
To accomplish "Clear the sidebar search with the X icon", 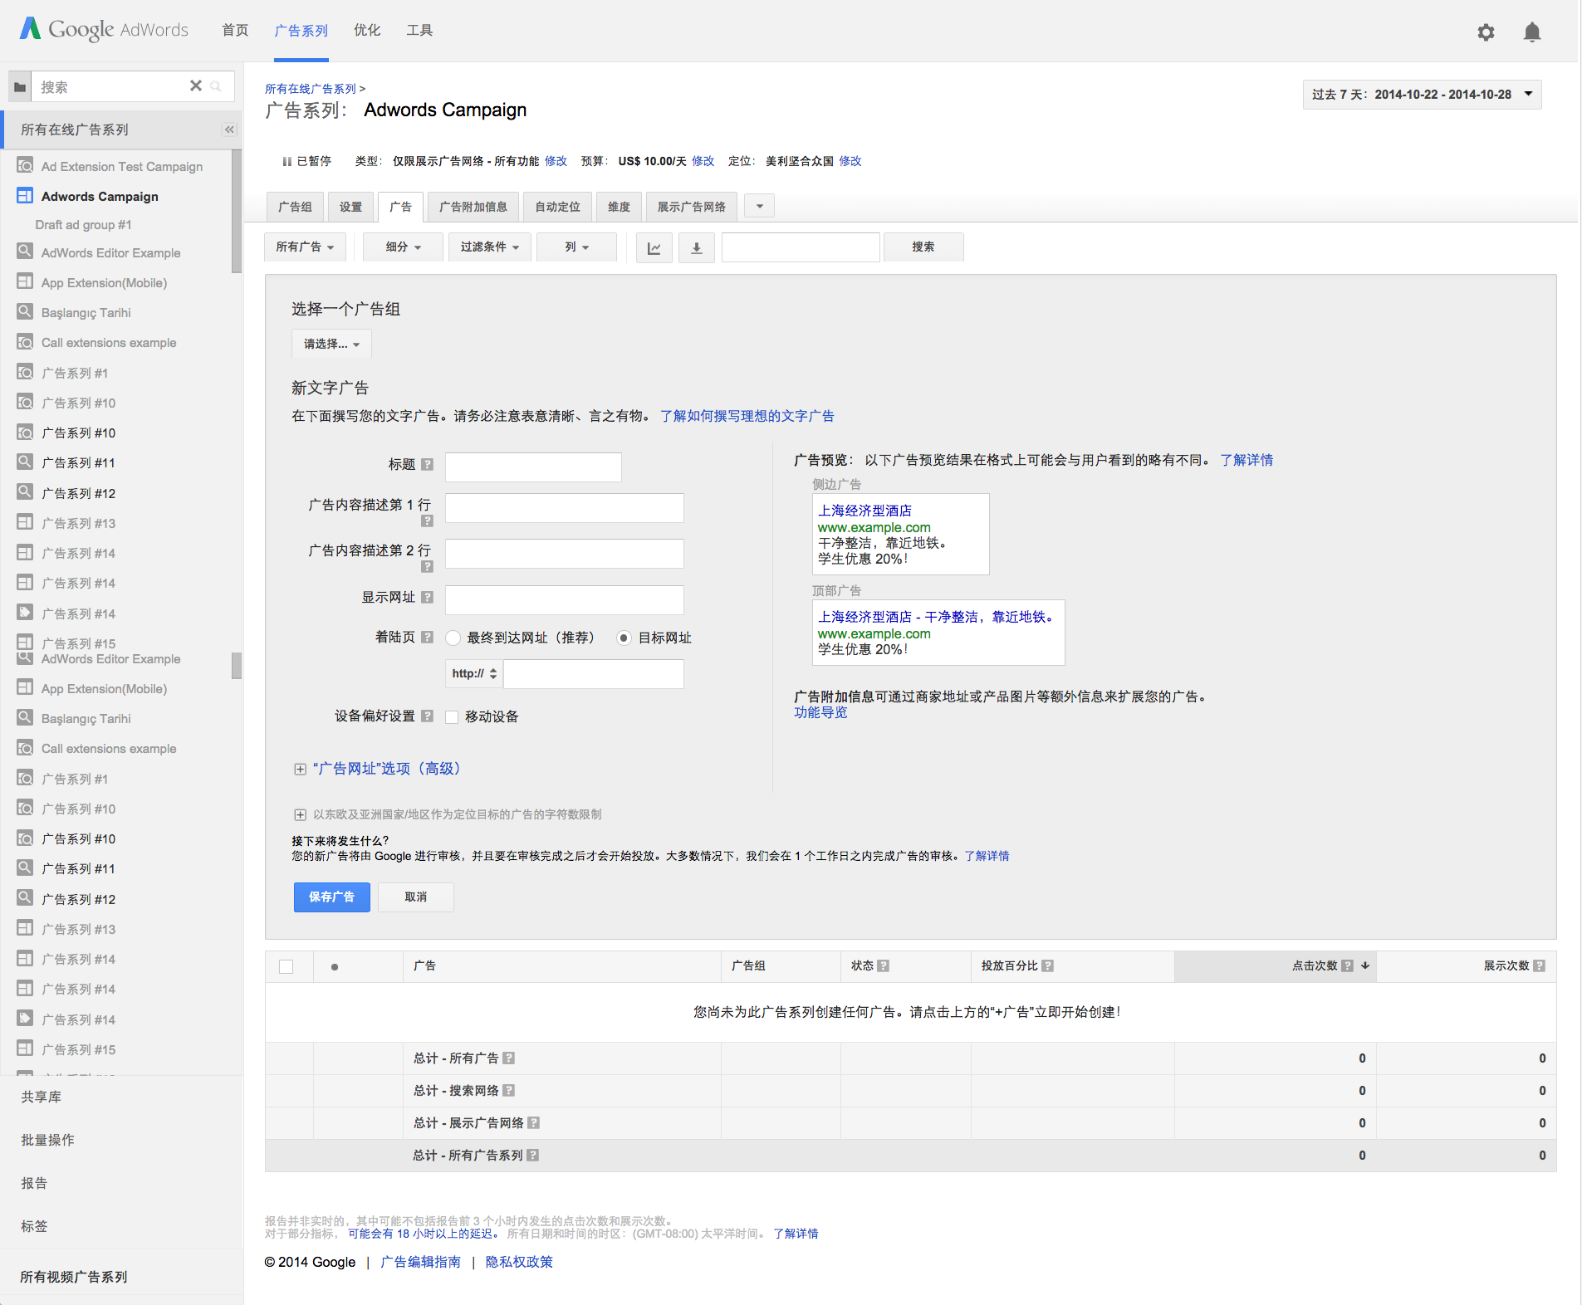I will (x=196, y=86).
